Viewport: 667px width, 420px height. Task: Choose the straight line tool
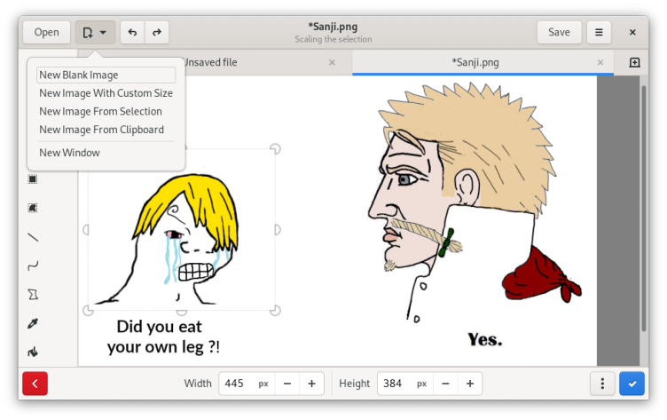[33, 237]
